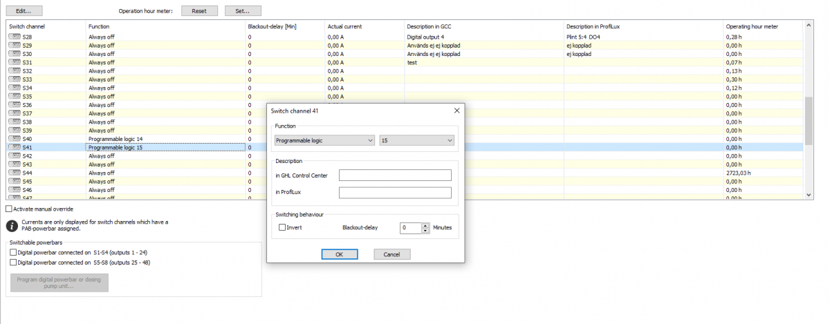Click the OFF icon for channel S36
Image resolution: width=830 pixels, height=324 pixels.
(x=15, y=105)
